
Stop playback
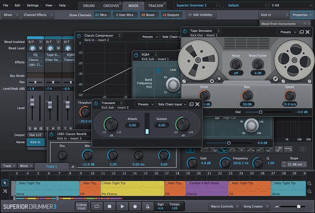click(x=109, y=206)
